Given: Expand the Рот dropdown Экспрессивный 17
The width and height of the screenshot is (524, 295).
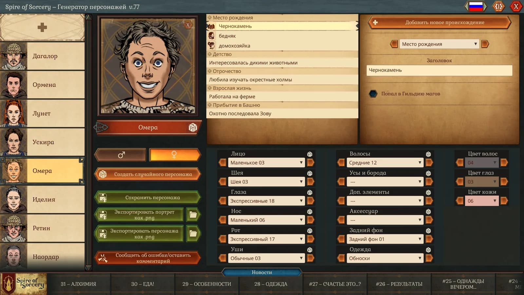Looking at the screenshot, I should pyautogui.click(x=266, y=239).
